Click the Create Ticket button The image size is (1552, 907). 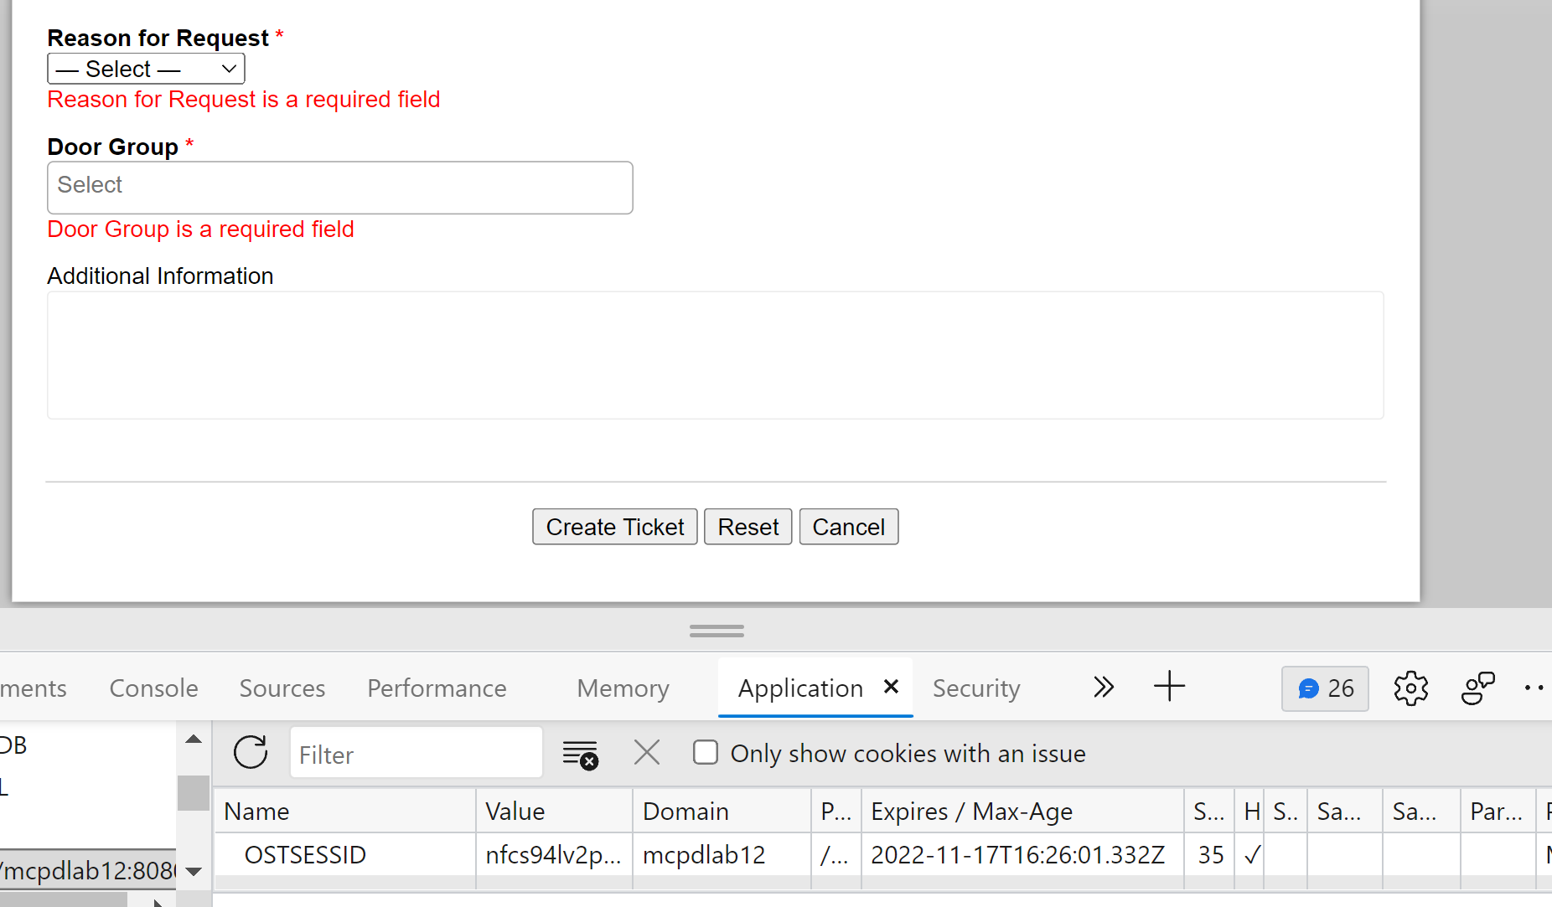tap(614, 527)
